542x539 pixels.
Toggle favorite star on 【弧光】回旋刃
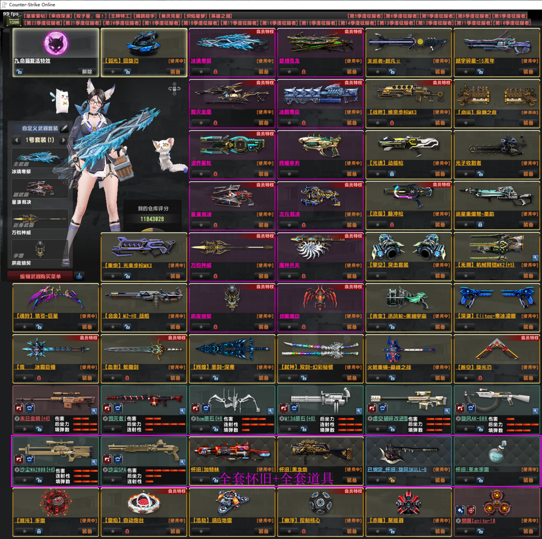pyautogui.click(x=113, y=72)
